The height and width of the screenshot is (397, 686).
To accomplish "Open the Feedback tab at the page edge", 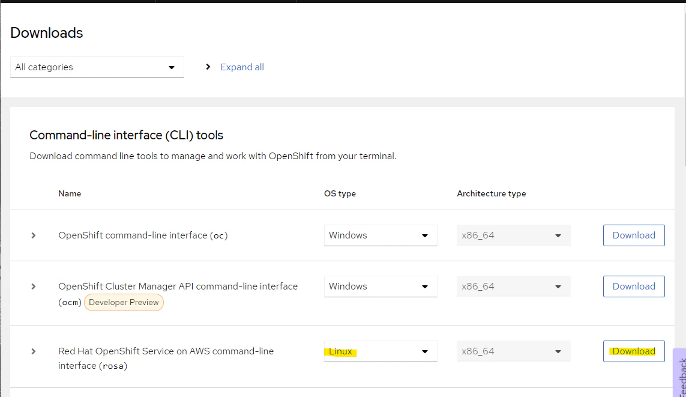I will coord(680,374).
